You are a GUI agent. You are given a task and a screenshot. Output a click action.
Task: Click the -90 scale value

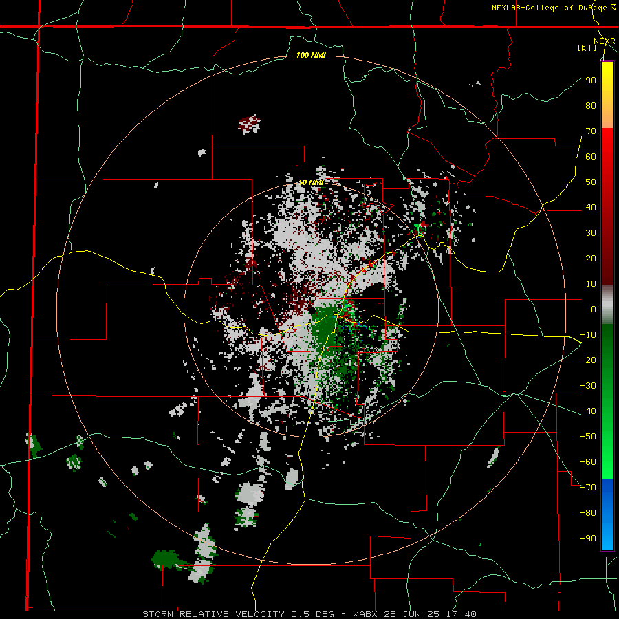click(x=588, y=539)
